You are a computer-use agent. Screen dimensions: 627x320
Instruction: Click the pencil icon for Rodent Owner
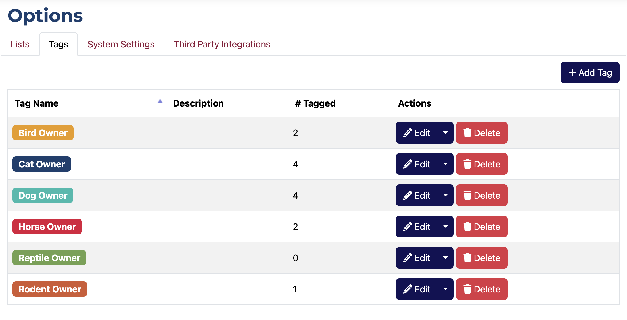point(407,289)
